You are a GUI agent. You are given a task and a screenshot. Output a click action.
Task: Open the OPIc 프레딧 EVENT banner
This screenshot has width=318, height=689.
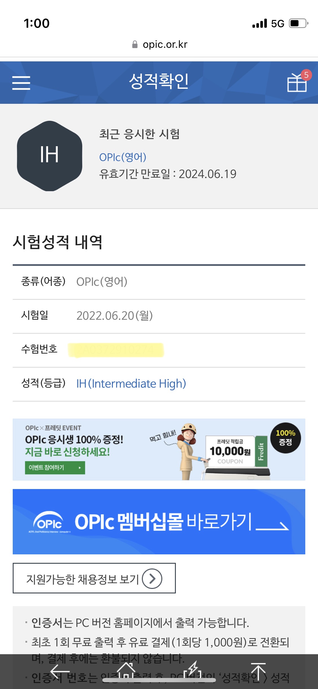[159, 449]
